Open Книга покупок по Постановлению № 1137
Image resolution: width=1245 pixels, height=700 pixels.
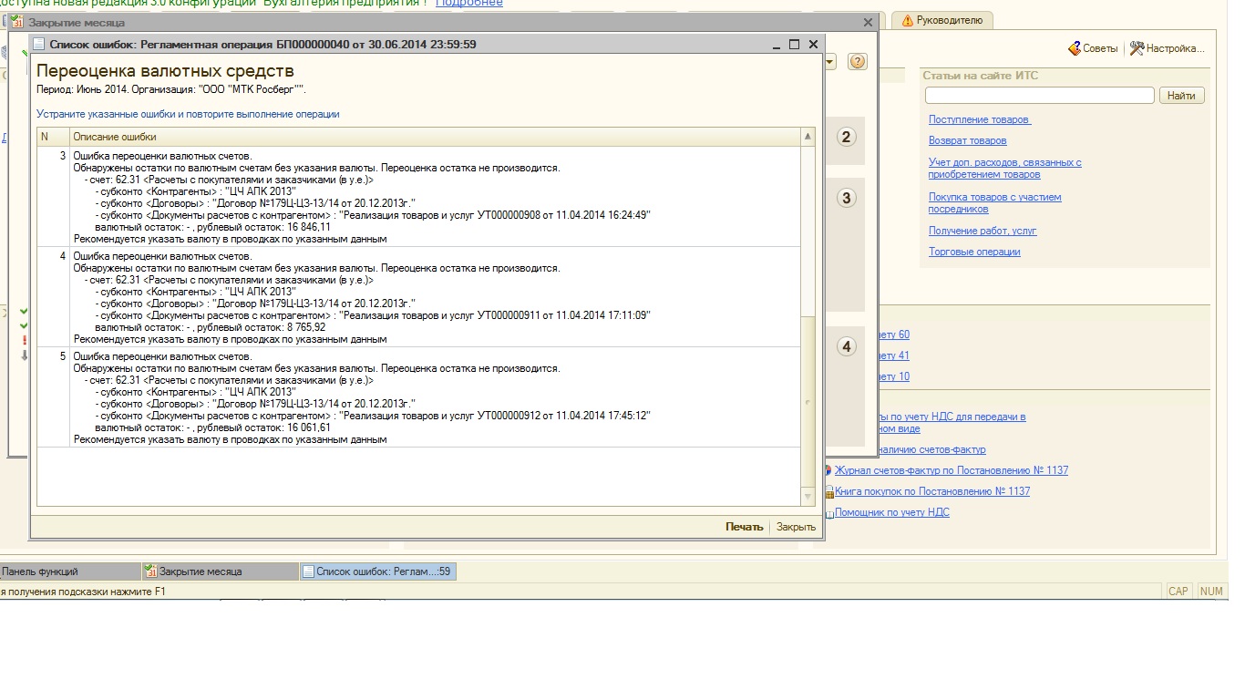tap(931, 491)
